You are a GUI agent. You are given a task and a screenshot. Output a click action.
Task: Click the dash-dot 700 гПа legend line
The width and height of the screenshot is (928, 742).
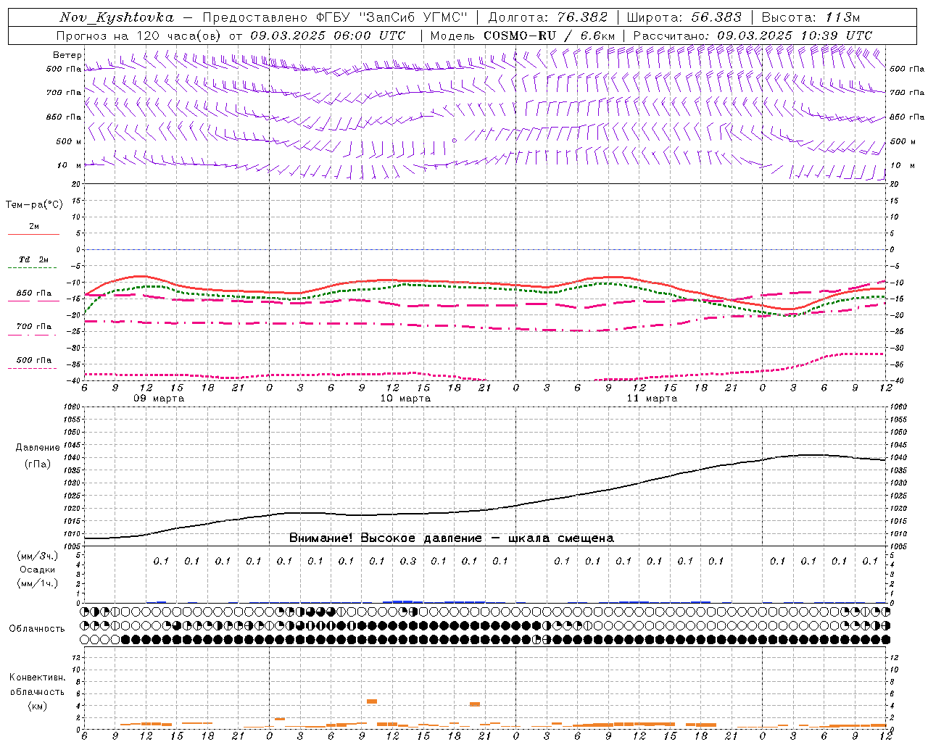(32, 335)
